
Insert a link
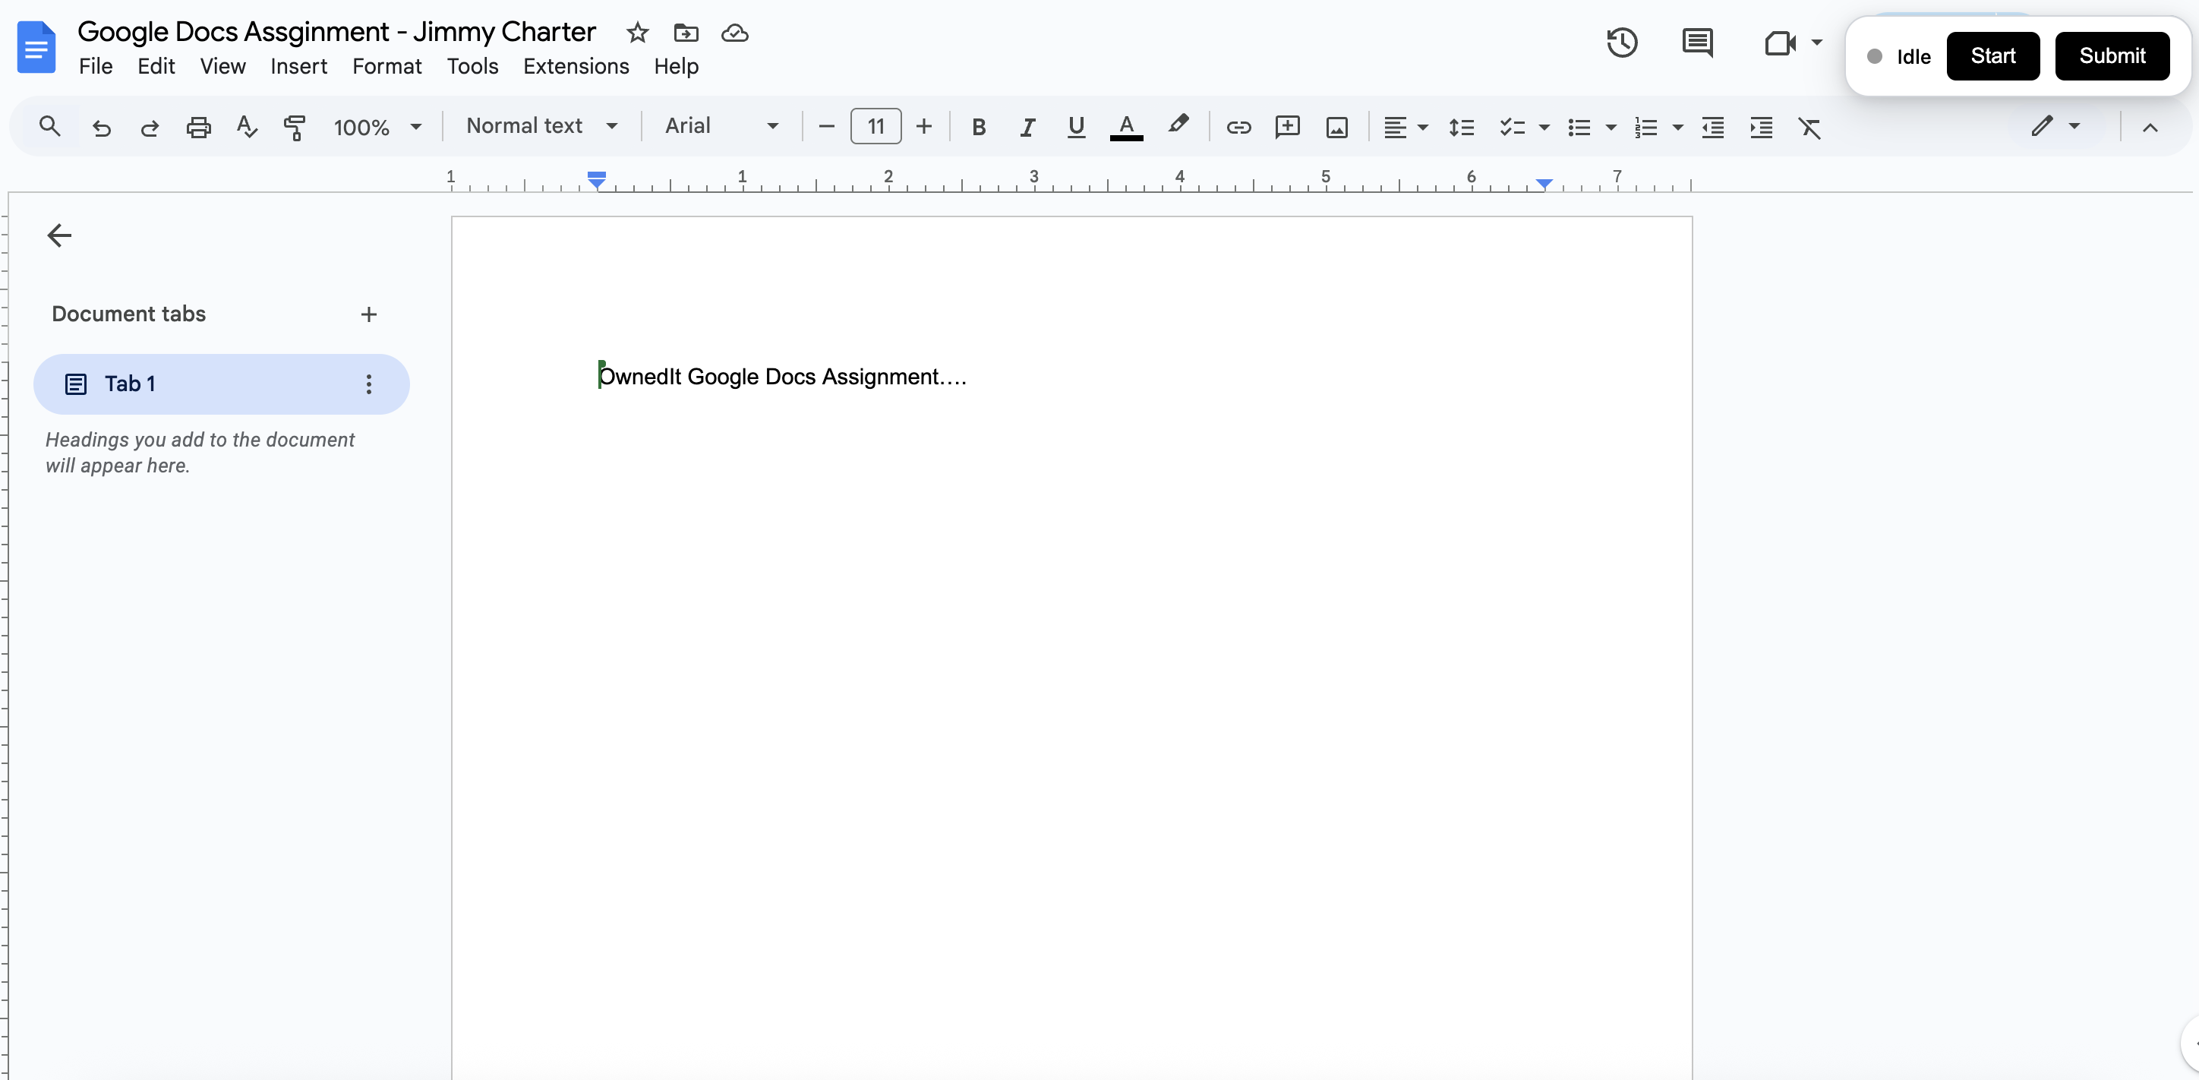click(x=1238, y=128)
